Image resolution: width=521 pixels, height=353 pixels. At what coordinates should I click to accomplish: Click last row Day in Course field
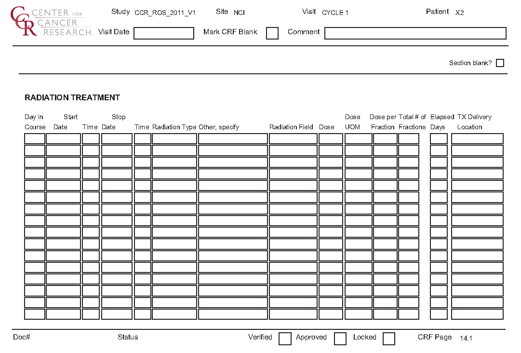coord(35,314)
